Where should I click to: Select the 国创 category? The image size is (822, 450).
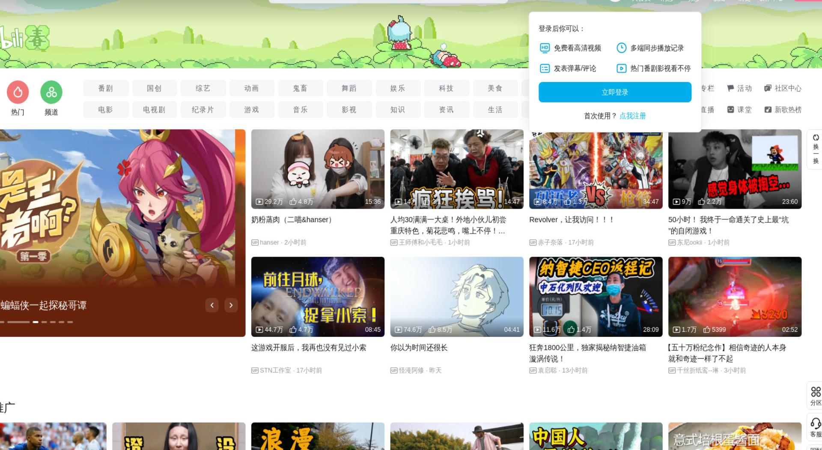click(x=154, y=88)
